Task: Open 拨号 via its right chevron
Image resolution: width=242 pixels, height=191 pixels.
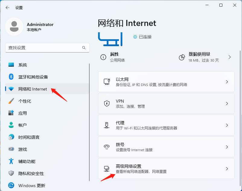Action: 227,147
